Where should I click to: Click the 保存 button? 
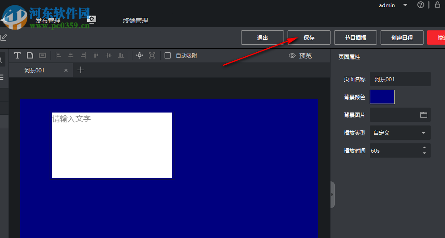coord(309,38)
